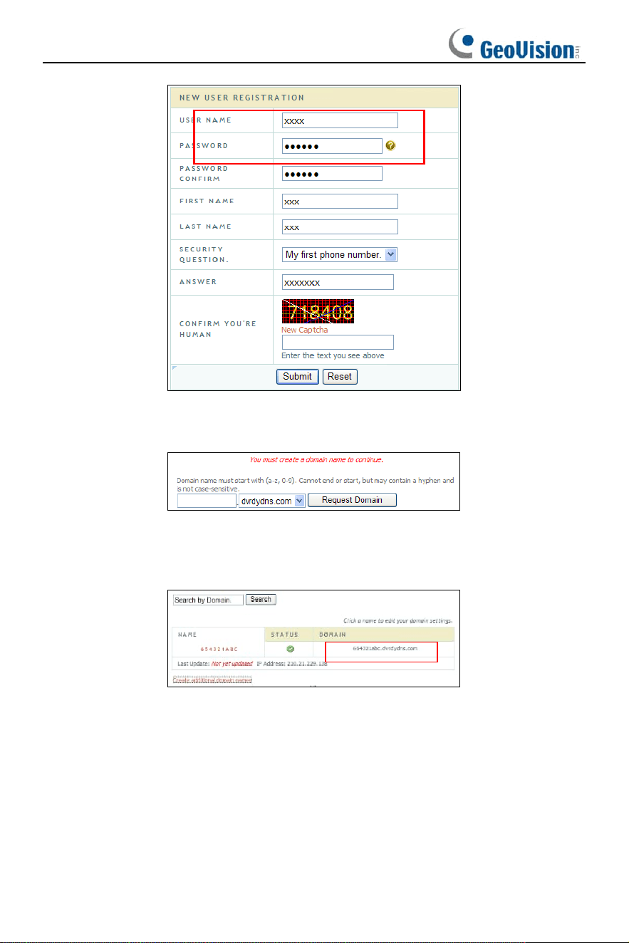Open the dvrdydns.com domain suffix dropdown
629x943 pixels.
point(271,501)
